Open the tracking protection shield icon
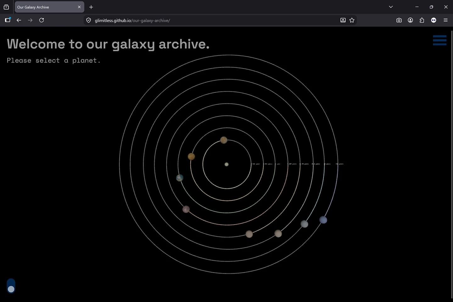Viewport: 453px width, 302px height. 89,20
